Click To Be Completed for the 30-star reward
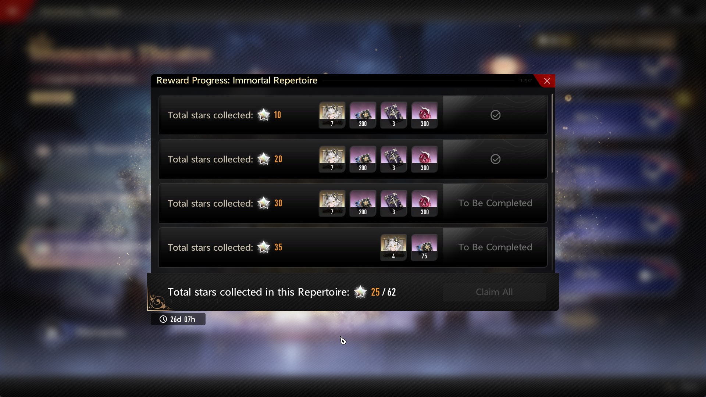 495,203
